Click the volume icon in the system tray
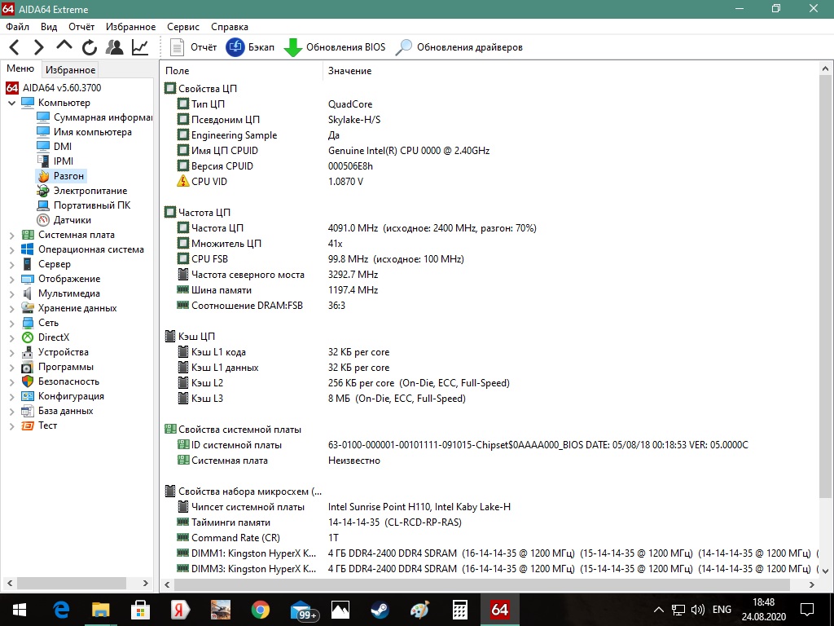This screenshot has width=834, height=626. (x=697, y=610)
